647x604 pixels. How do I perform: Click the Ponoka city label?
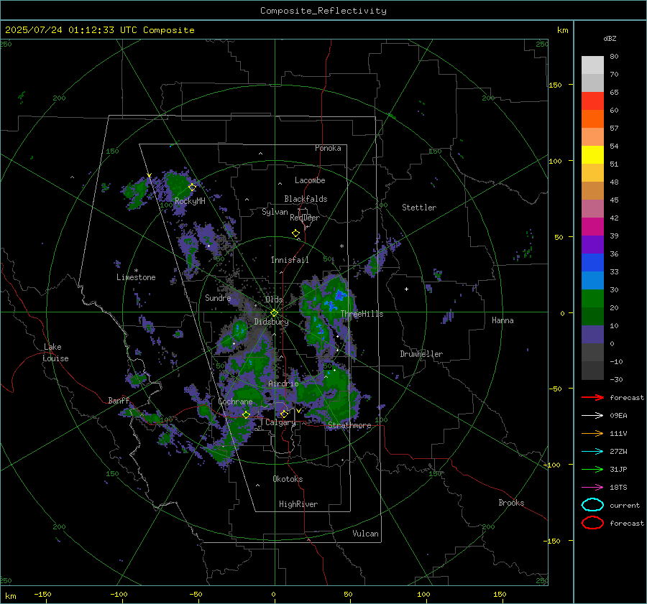click(328, 148)
